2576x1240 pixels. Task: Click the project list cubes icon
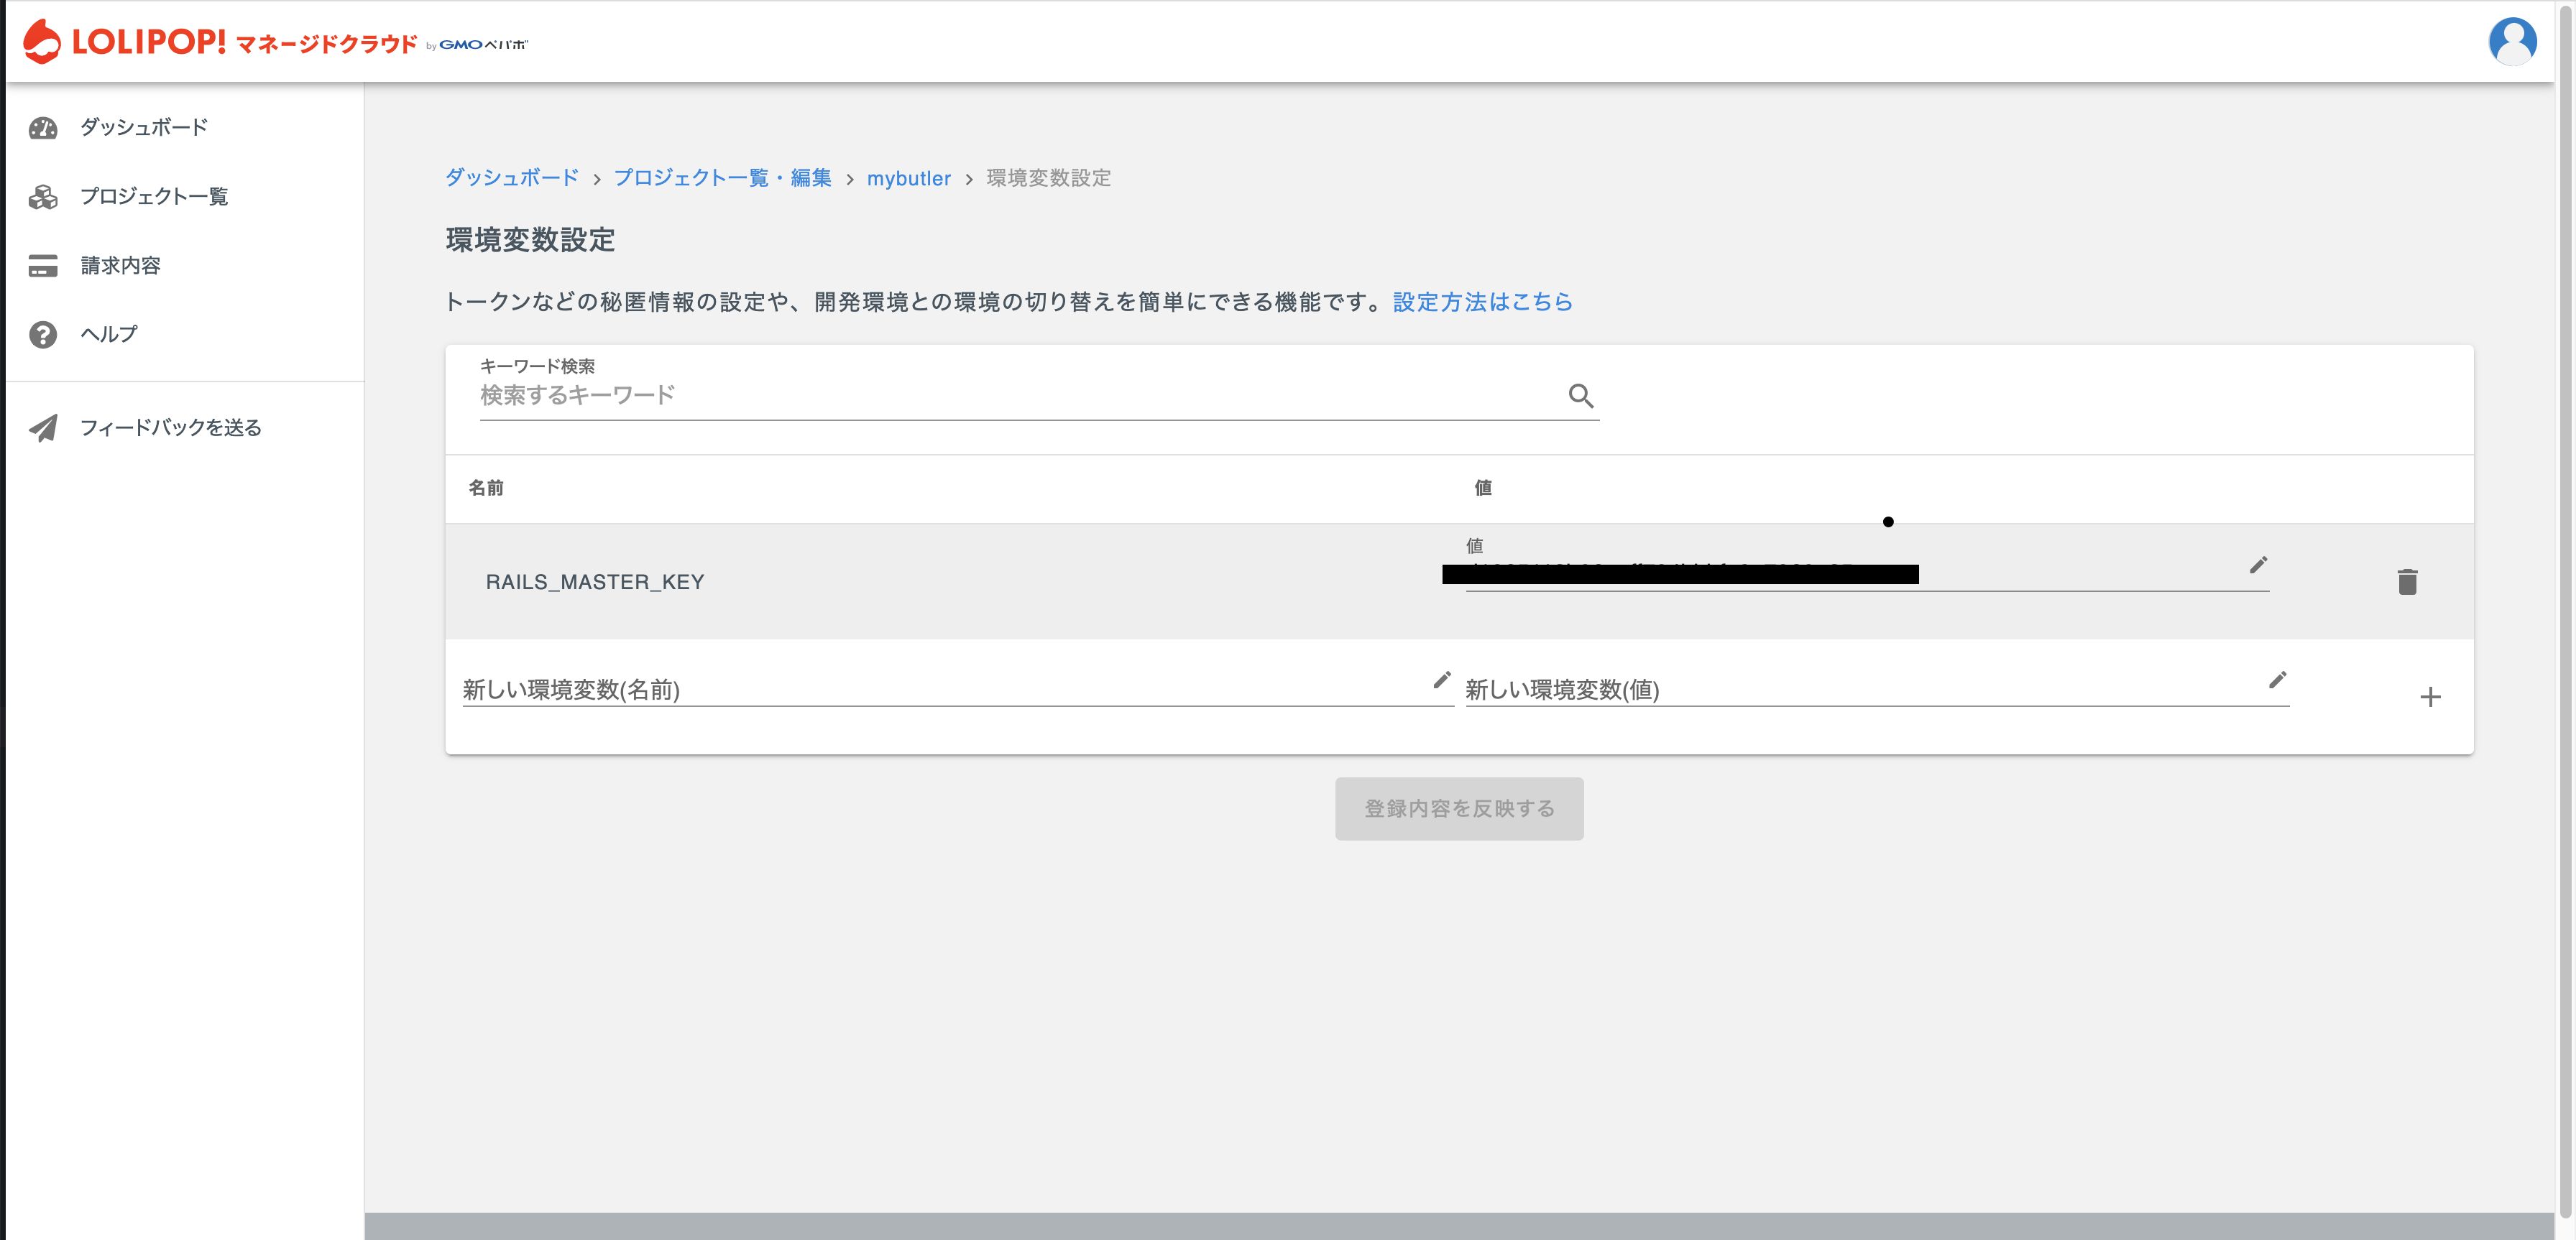pyautogui.click(x=43, y=197)
